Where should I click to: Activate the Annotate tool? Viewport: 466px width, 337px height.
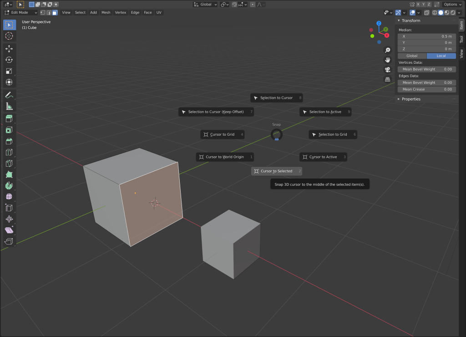pyautogui.click(x=9, y=95)
